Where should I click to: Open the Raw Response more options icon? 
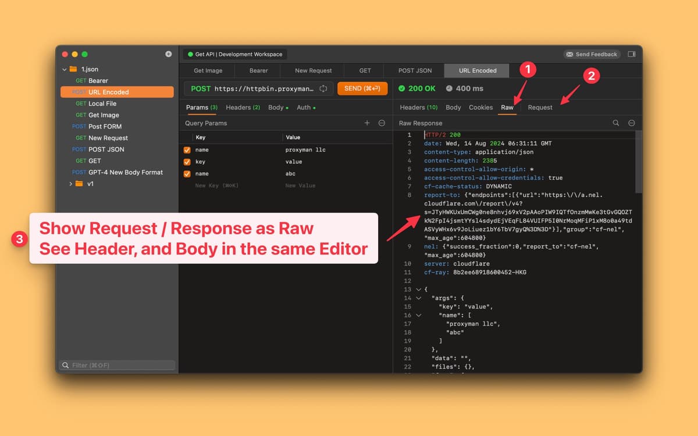point(631,123)
